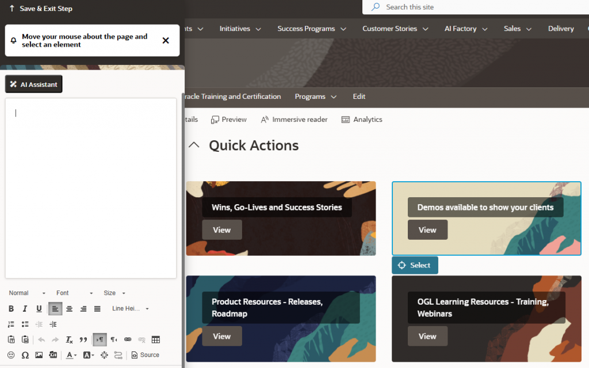This screenshot has width=589, height=368.
Task: Click the notification bell icon
Action: click(x=14, y=40)
